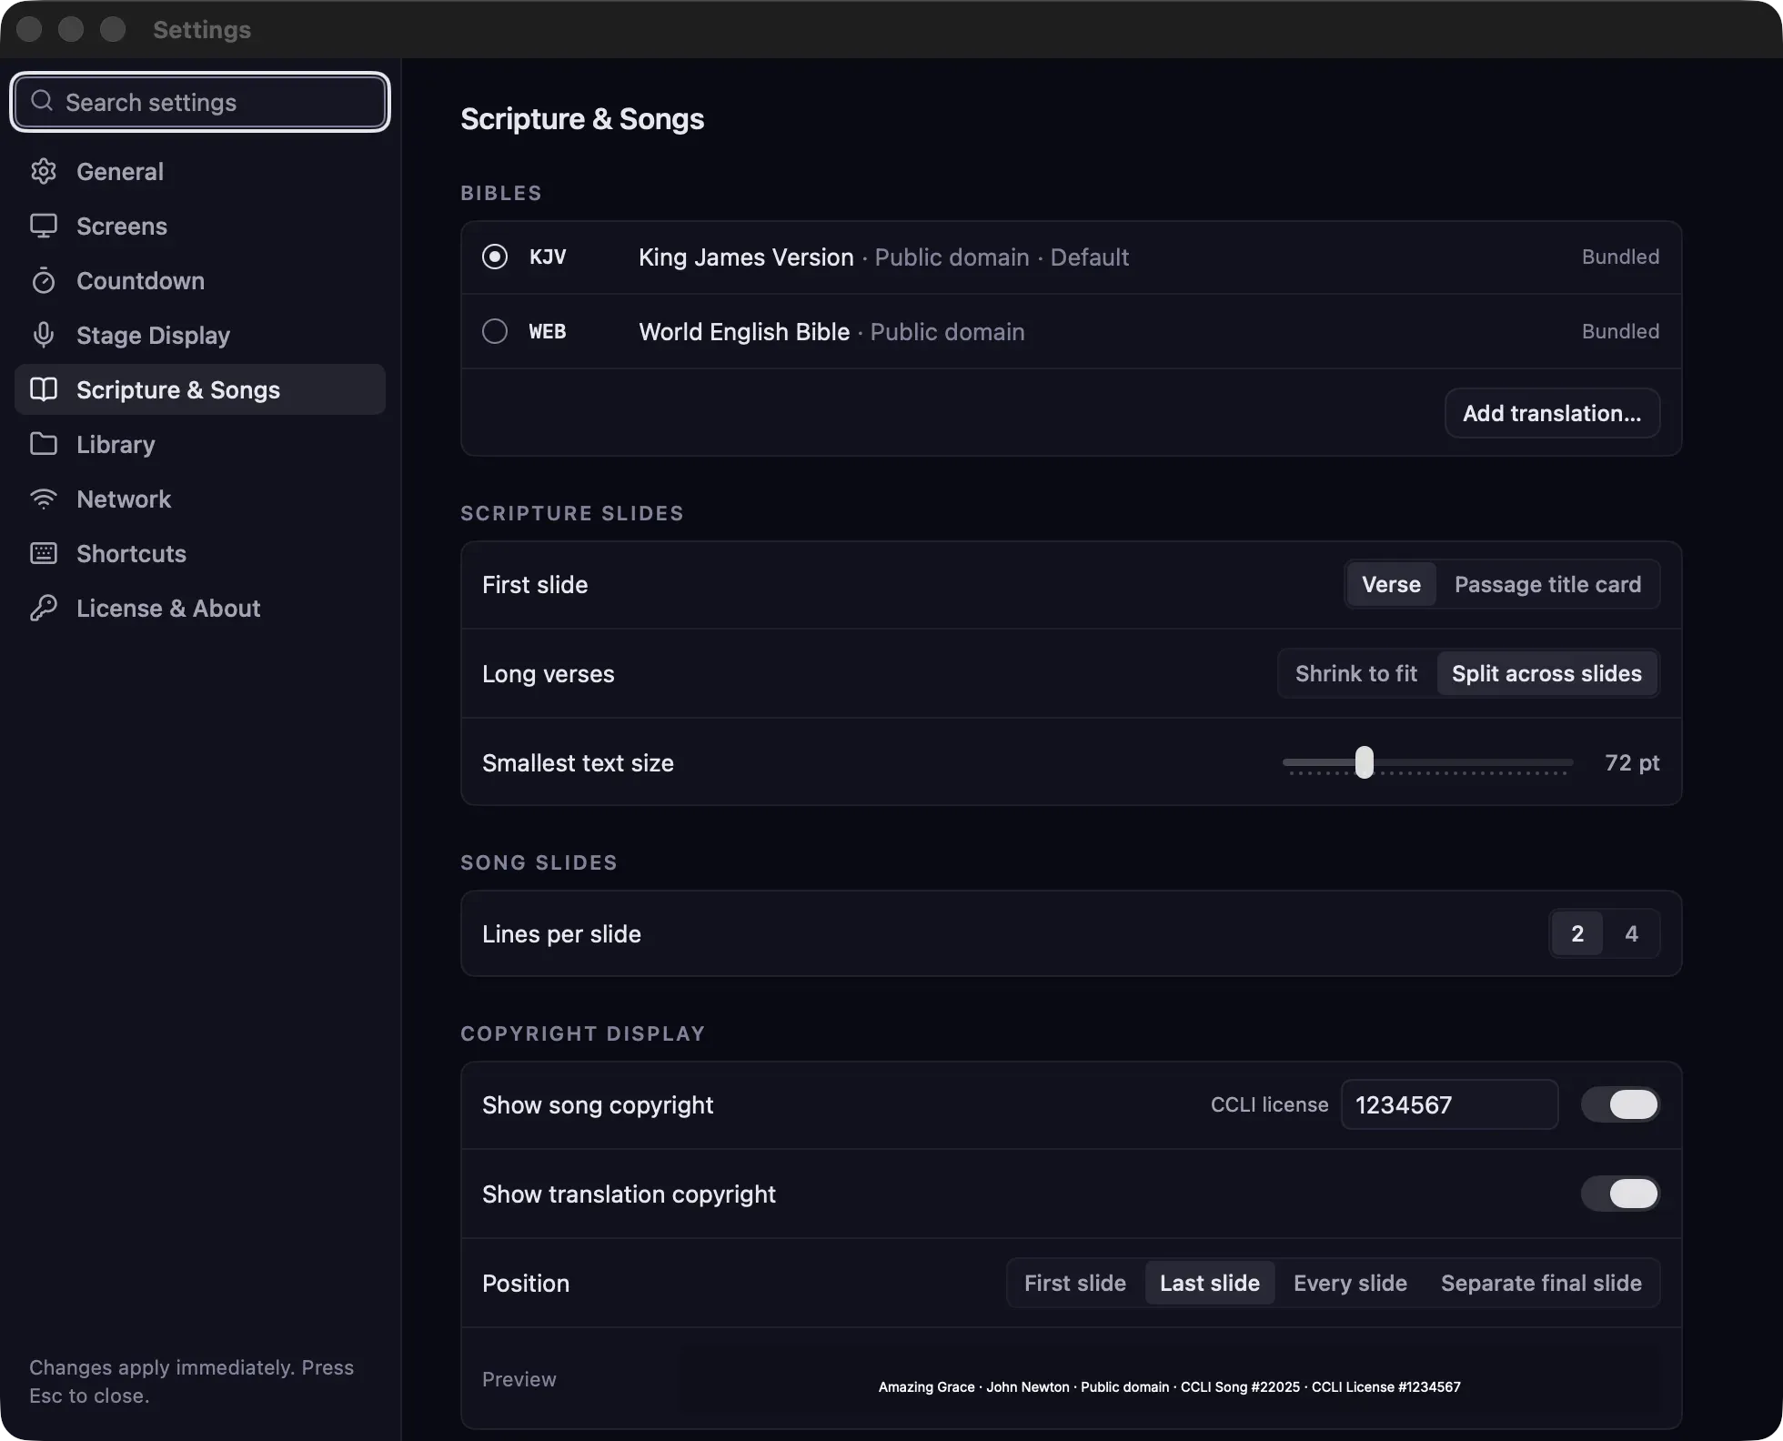Click the Bundled label in KJV row
The image size is (1783, 1441).
coord(1620,257)
